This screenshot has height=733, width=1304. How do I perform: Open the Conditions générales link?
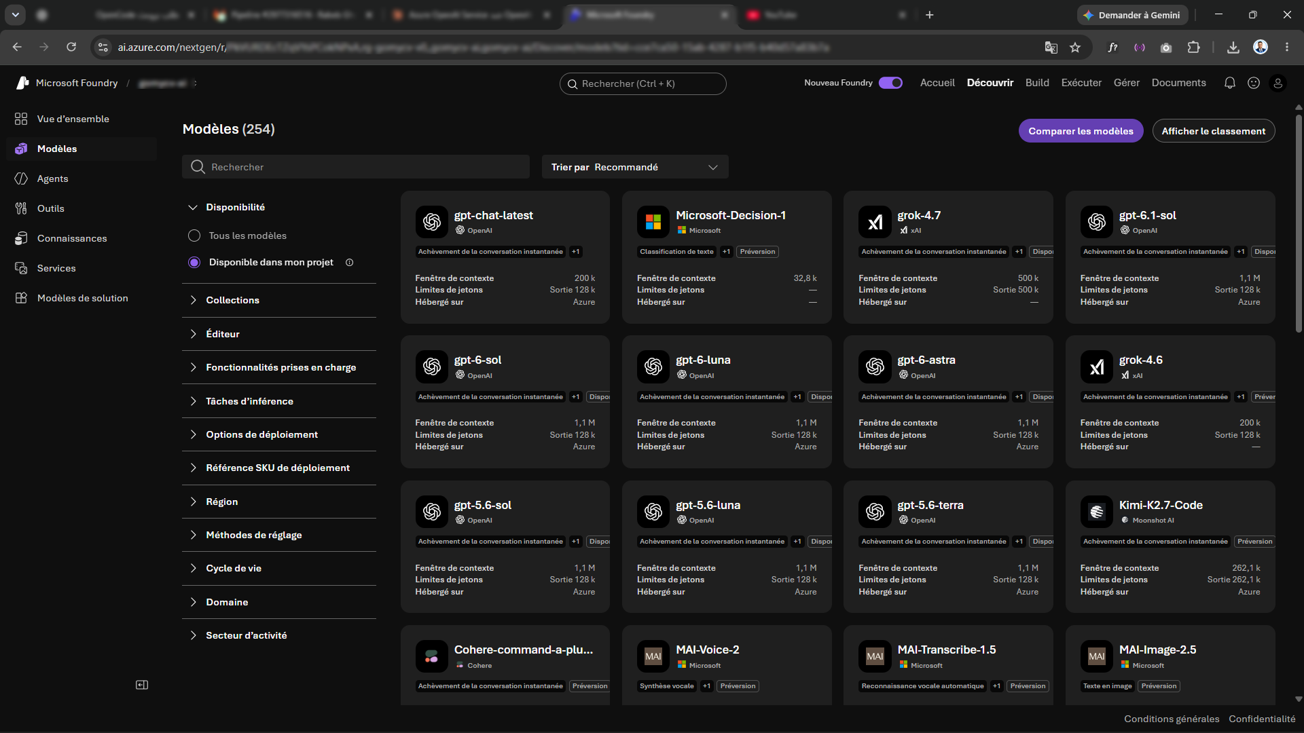pyautogui.click(x=1172, y=719)
